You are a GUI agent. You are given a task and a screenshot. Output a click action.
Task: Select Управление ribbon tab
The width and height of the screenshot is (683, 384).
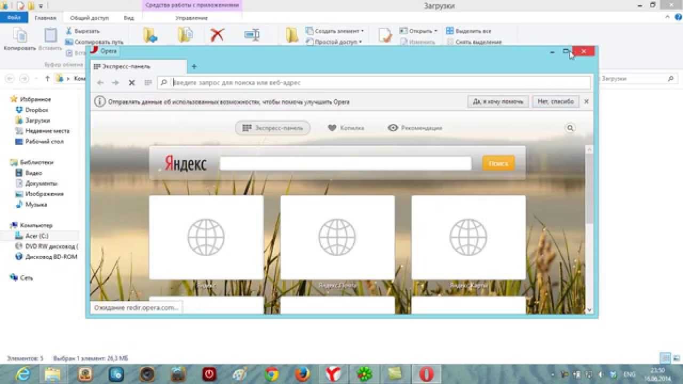click(192, 18)
